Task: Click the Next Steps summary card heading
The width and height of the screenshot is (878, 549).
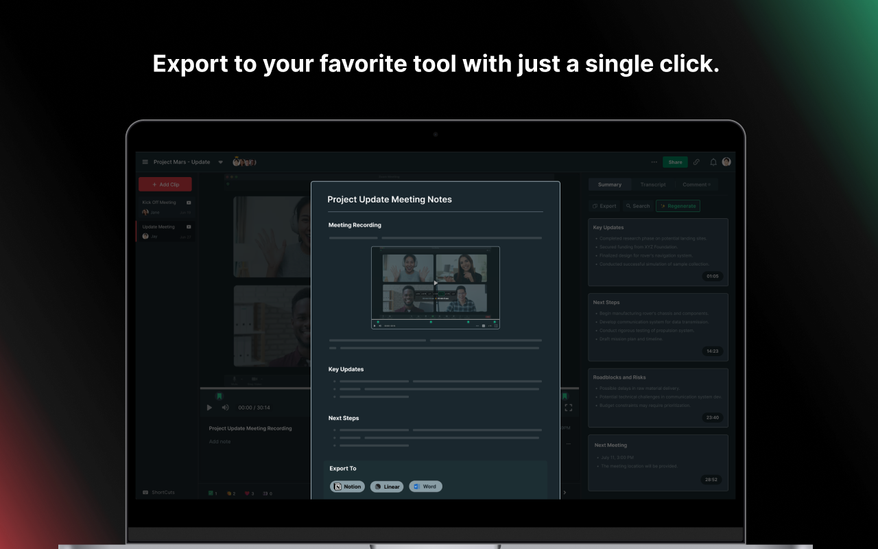Action: pyautogui.click(x=606, y=302)
